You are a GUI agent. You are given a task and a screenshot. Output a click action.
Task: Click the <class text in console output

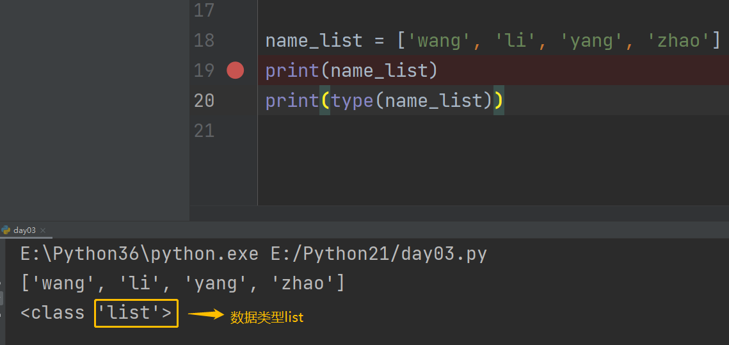[x=52, y=313]
